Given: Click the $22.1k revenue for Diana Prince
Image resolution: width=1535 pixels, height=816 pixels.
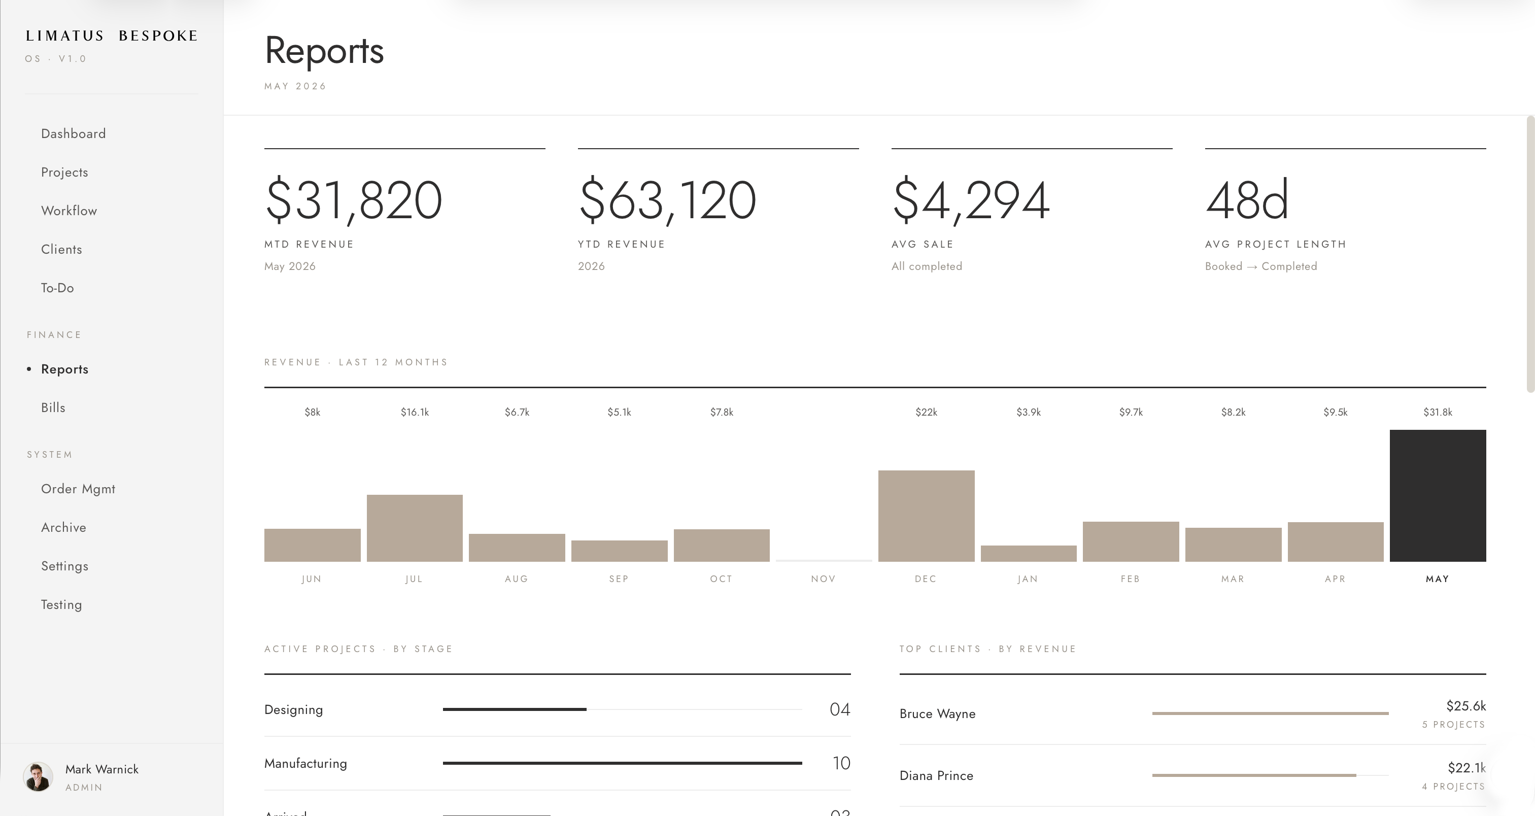Looking at the screenshot, I should pyautogui.click(x=1466, y=768).
